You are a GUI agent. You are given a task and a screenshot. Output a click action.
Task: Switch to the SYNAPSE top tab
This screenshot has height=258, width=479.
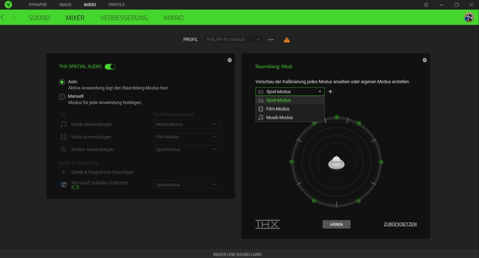(x=38, y=5)
